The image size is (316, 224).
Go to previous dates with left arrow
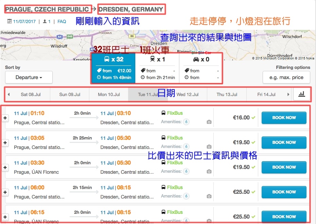pos(8,94)
